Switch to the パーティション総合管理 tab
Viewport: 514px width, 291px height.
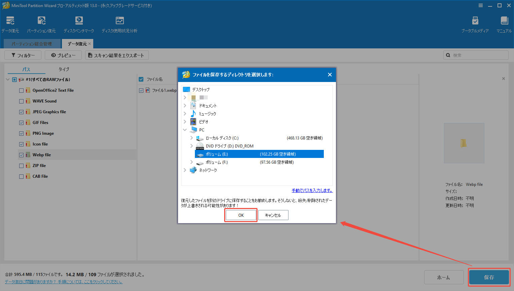[x=32, y=43]
